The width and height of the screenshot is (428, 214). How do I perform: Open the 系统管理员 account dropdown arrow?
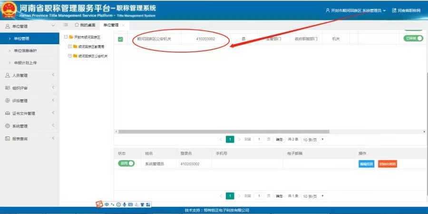384,10
